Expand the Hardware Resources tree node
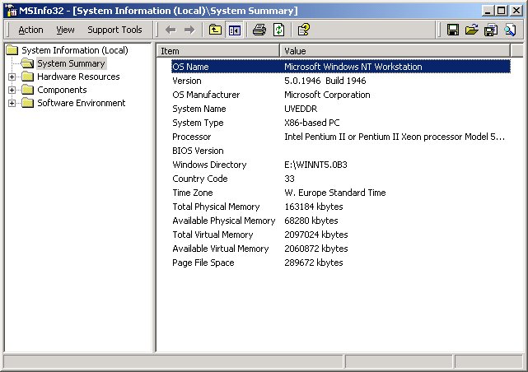Viewport: 528px width, 372px height. click(12, 77)
